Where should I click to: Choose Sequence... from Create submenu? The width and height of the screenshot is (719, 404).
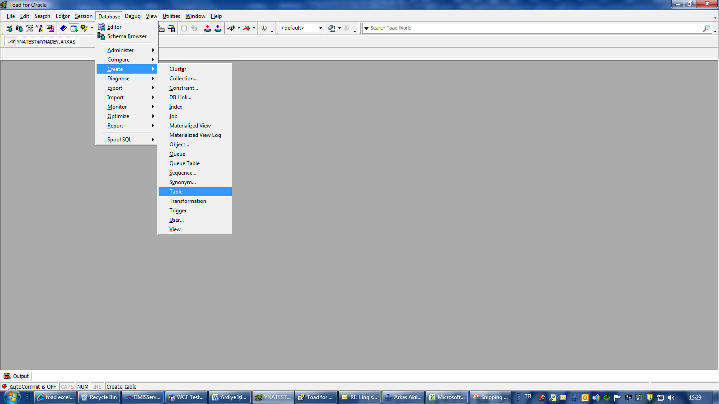[x=195, y=173]
